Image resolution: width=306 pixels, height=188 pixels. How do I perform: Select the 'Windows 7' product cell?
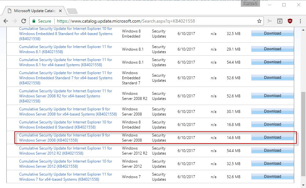(x=131, y=177)
